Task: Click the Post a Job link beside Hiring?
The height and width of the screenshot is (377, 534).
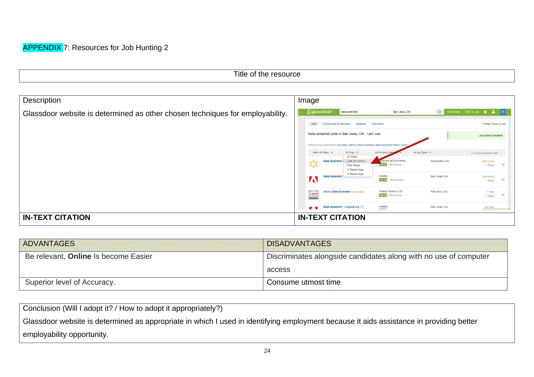Action: point(499,124)
